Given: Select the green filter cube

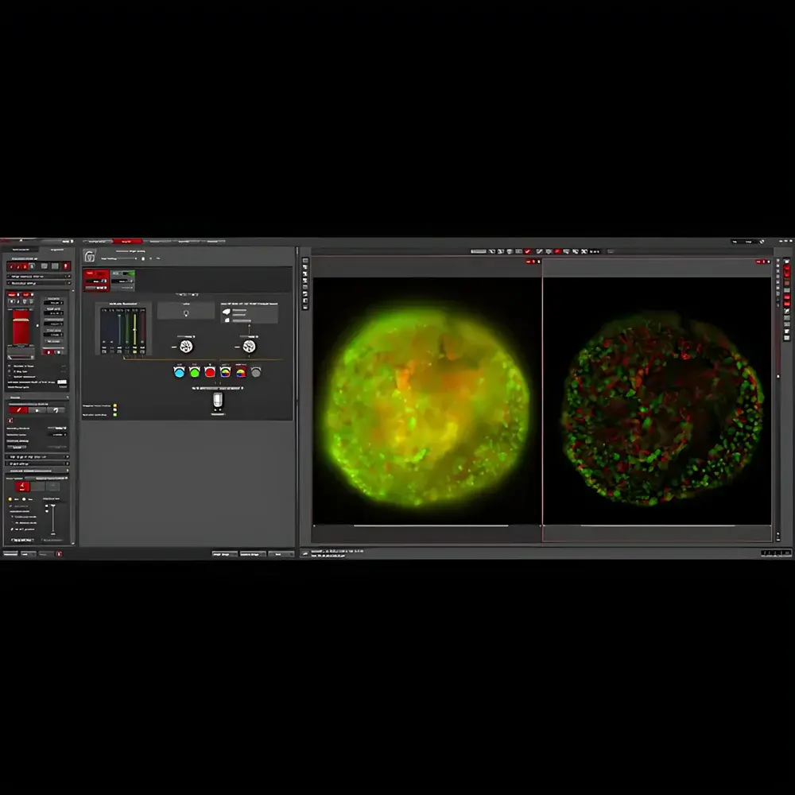Looking at the screenshot, I should [x=195, y=372].
